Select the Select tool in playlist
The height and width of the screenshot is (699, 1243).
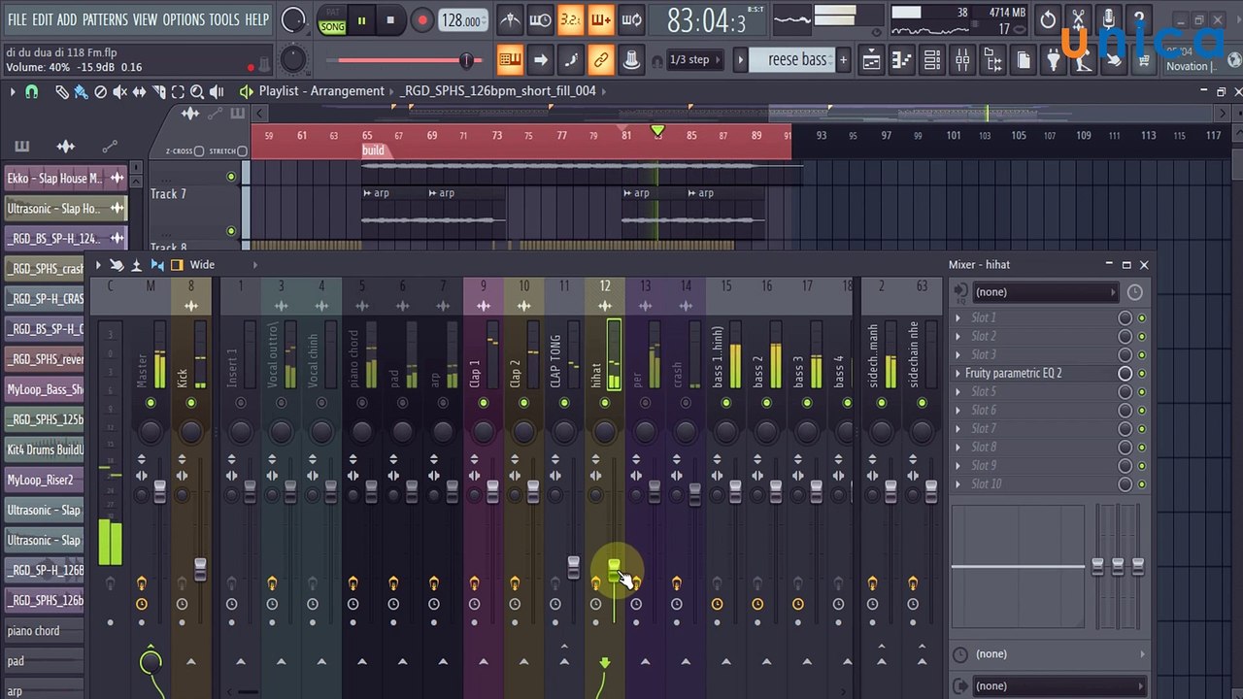coord(178,91)
